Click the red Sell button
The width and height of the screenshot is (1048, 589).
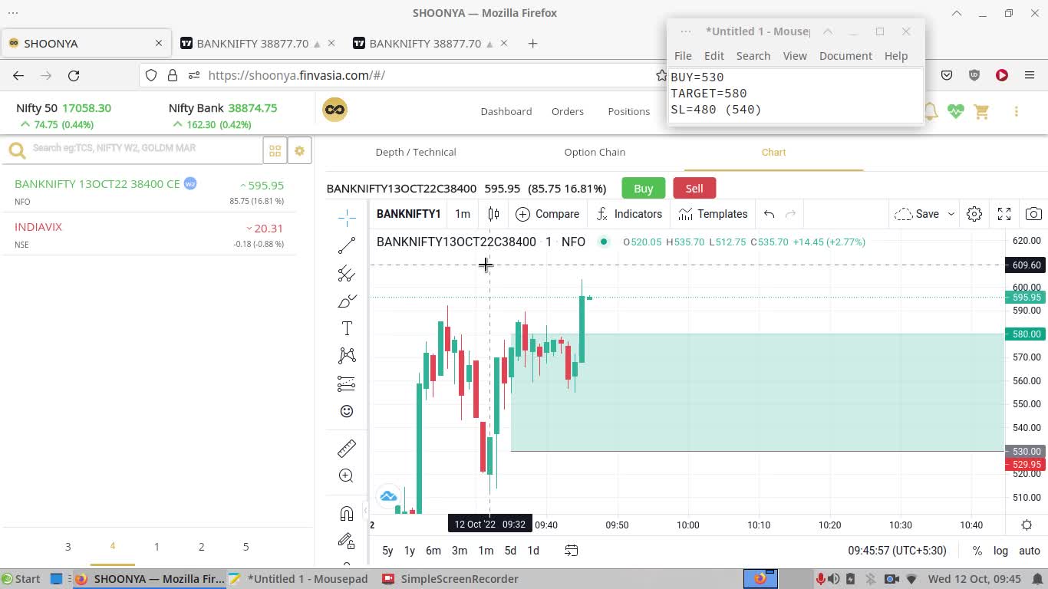[x=694, y=188]
